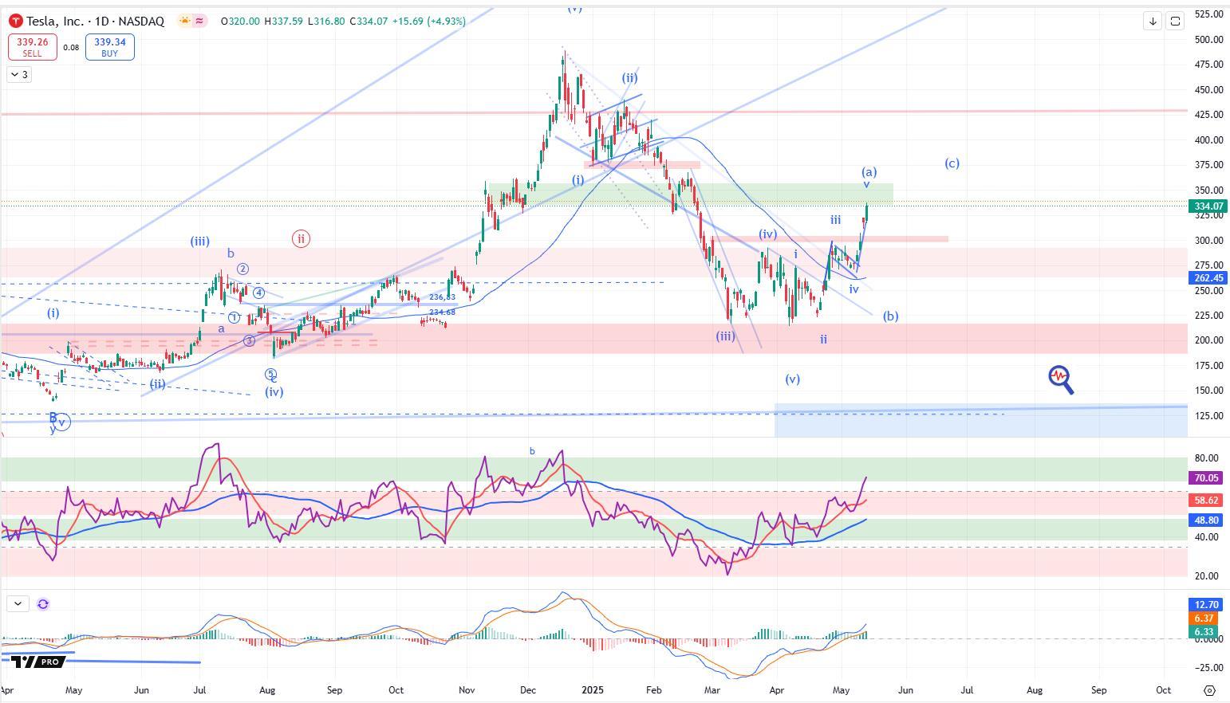Click the 339.26 SELL button
Screen dimensions: 1230x703
[x=33, y=47]
